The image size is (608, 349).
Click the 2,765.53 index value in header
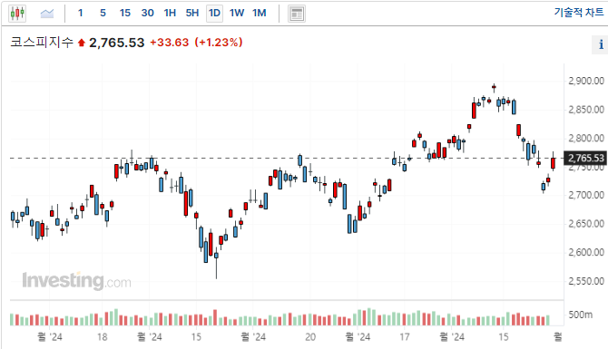(x=117, y=43)
